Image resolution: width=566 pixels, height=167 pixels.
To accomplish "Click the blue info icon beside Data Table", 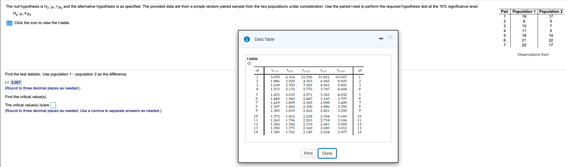I will (247, 39).
